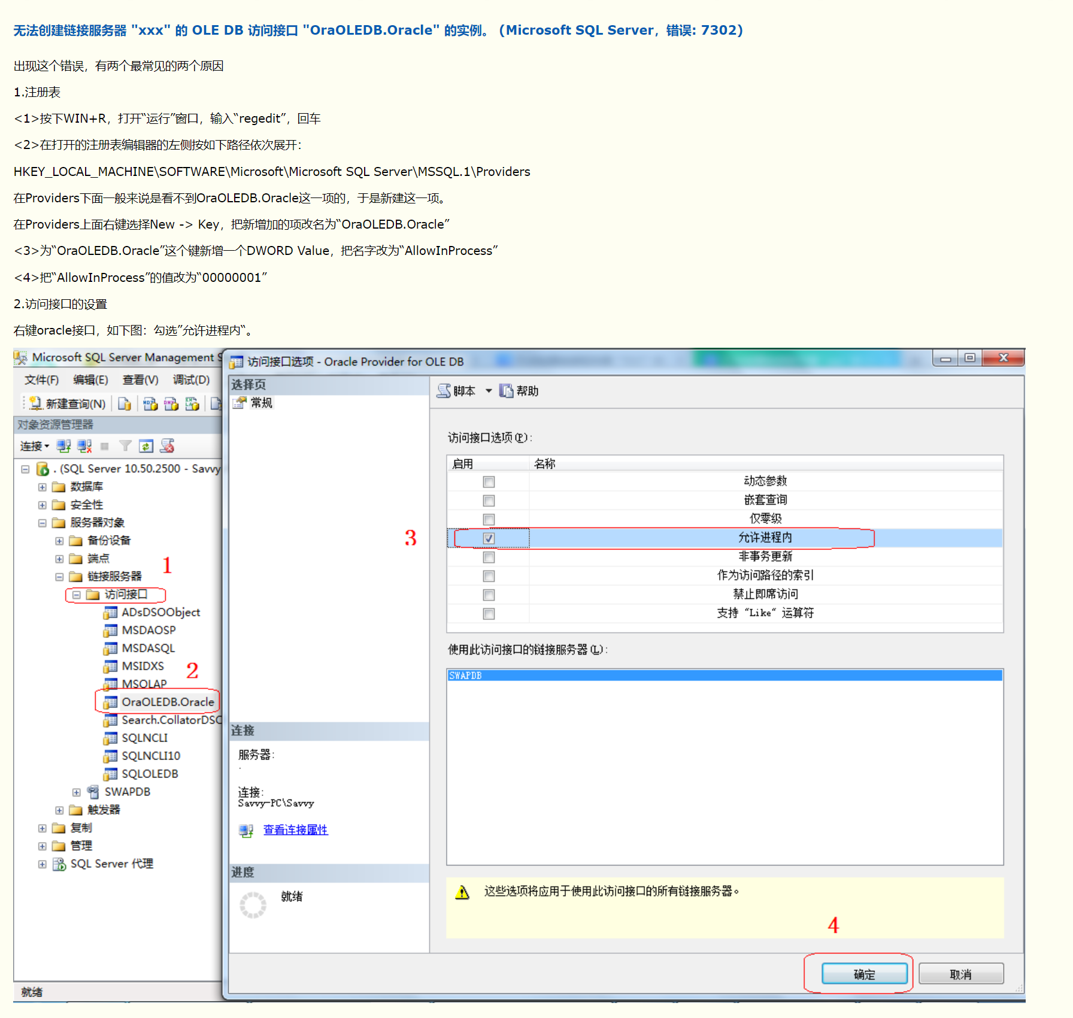Expand the 安全性 security folder
Screen dimensions: 1073x1018
[x=42, y=505]
